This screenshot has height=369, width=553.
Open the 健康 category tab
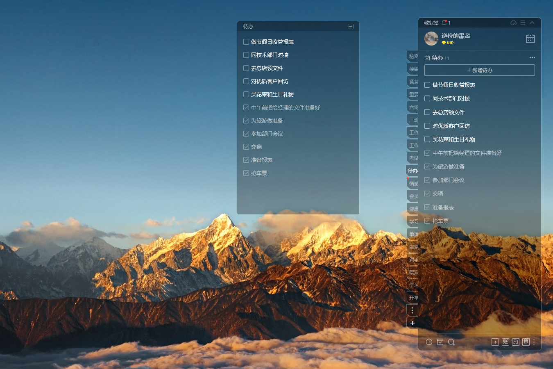coord(413,209)
